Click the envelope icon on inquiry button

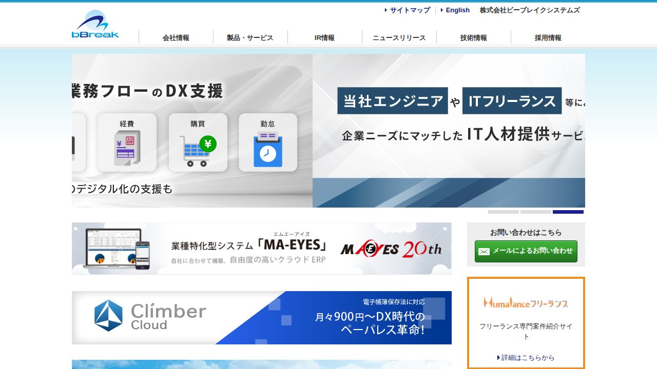click(484, 252)
